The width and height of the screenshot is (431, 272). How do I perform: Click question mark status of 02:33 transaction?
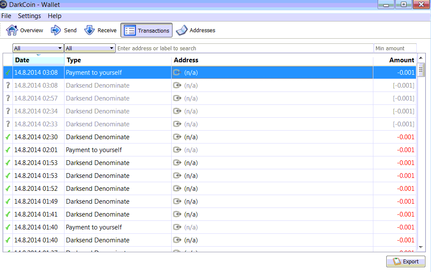(x=8, y=124)
